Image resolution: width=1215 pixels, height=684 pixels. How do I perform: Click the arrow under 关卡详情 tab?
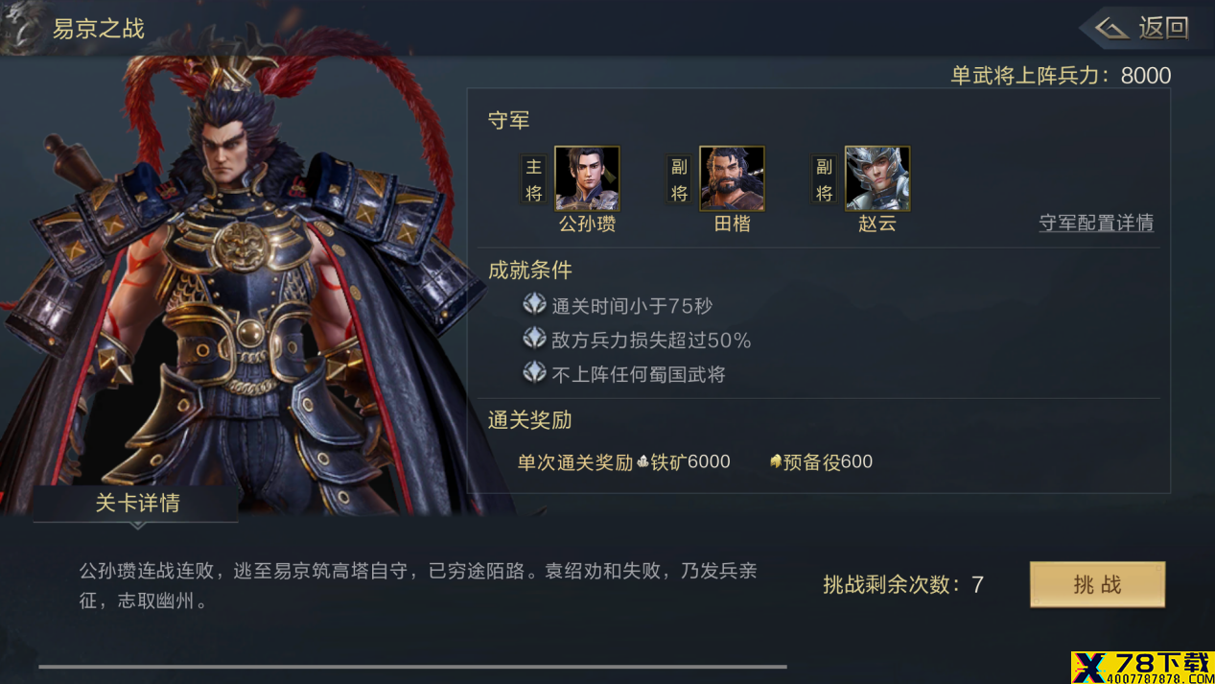(x=137, y=526)
